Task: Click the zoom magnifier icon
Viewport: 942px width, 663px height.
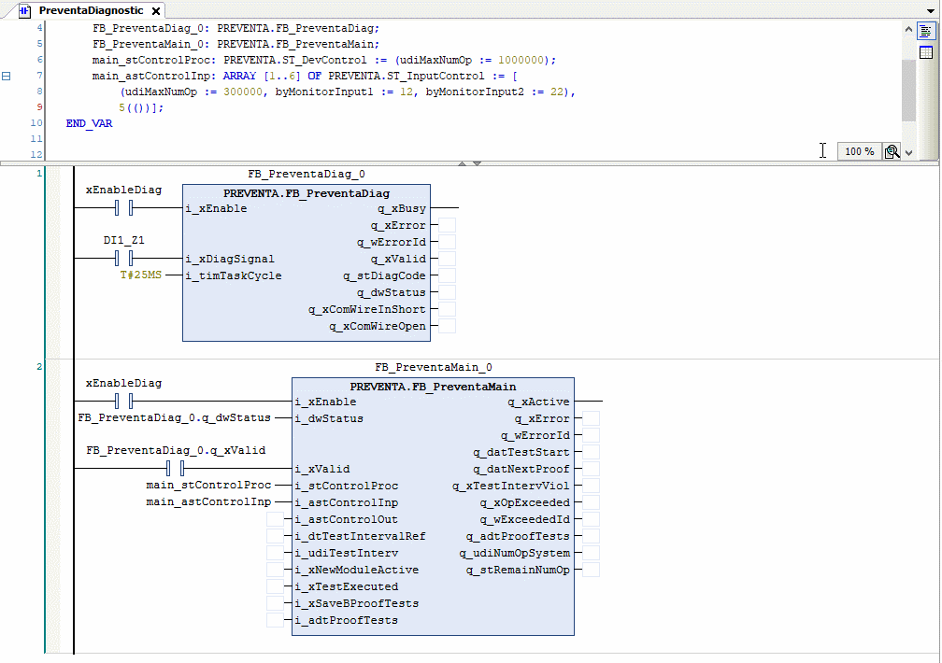Action: coord(892,151)
